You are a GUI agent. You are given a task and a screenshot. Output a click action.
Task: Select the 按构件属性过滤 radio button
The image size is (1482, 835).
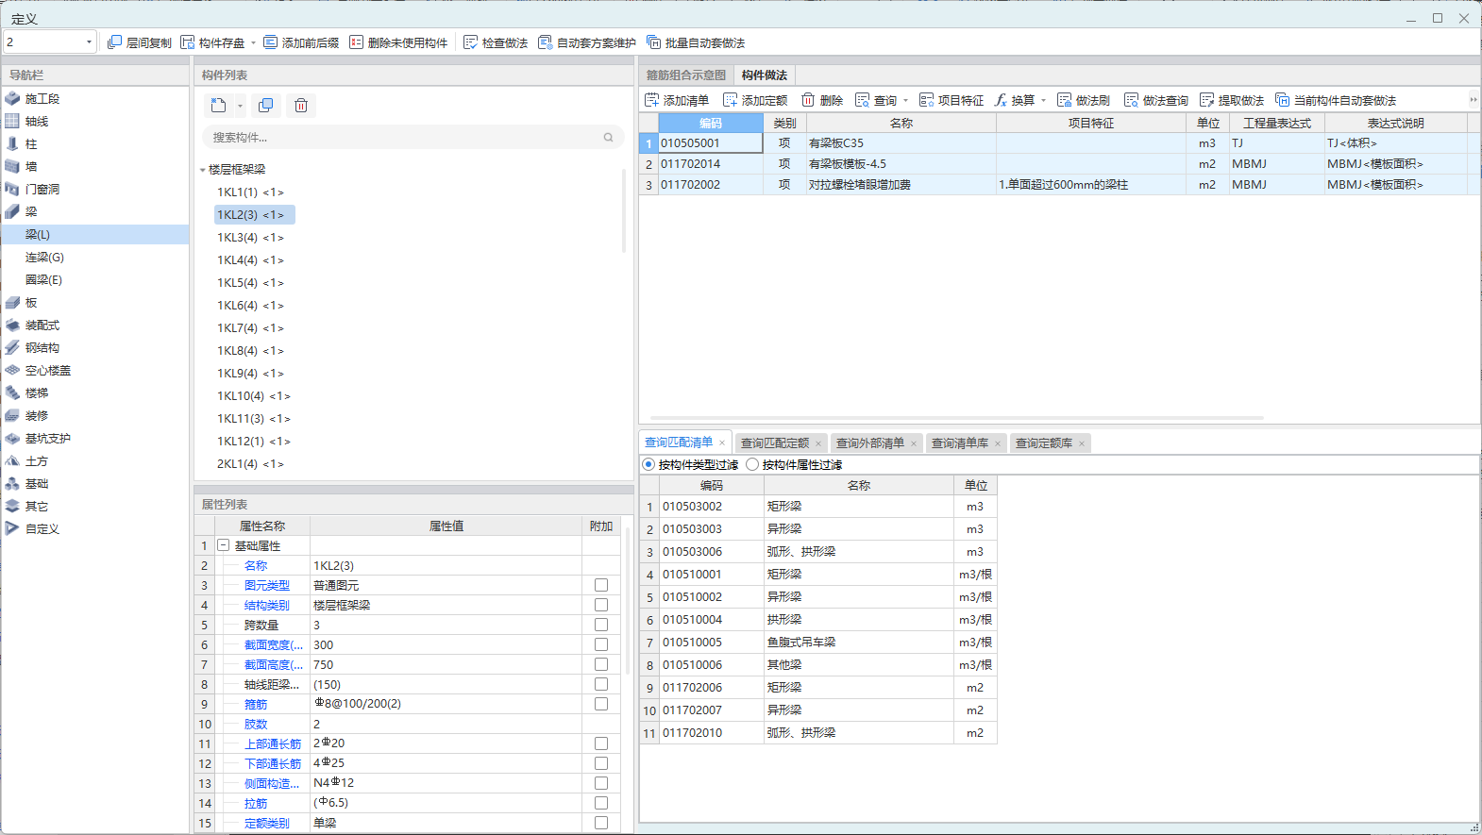[752, 464]
